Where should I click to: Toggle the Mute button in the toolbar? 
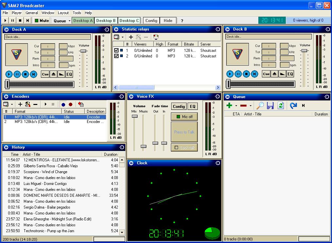click(42, 21)
